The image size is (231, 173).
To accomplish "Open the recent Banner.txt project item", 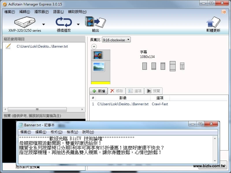I will pyautogui.click(x=42, y=46).
